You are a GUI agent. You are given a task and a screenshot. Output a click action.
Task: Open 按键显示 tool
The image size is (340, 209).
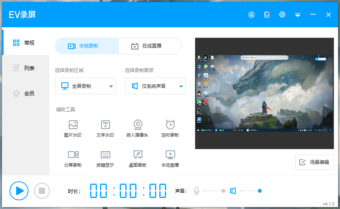click(x=105, y=159)
